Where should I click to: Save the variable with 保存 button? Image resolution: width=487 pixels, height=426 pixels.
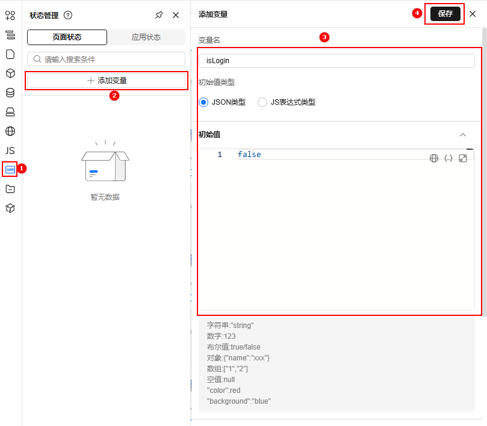click(445, 14)
